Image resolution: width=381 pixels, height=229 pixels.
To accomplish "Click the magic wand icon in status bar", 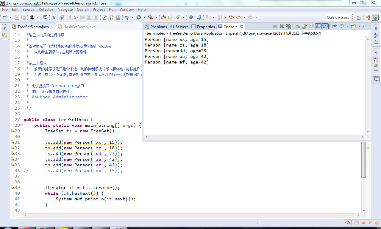I will click(370, 223).
